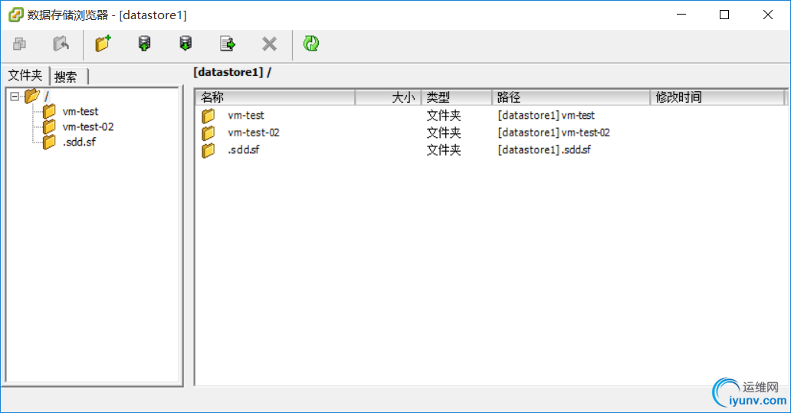The width and height of the screenshot is (791, 413).
Task: Sort by 大小 column header
Action: (x=388, y=97)
